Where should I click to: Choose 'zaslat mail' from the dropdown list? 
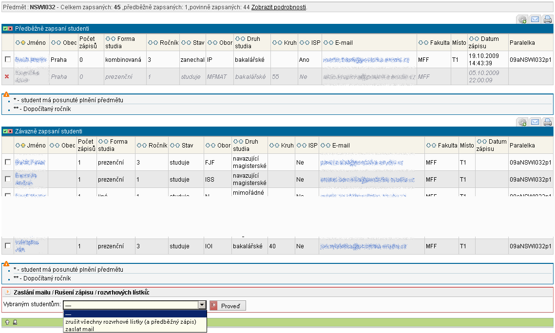tap(79, 329)
